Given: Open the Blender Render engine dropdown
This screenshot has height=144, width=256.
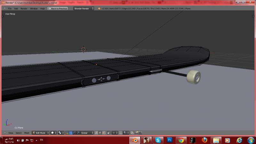Looking at the screenshot, I should tap(84, 9).
